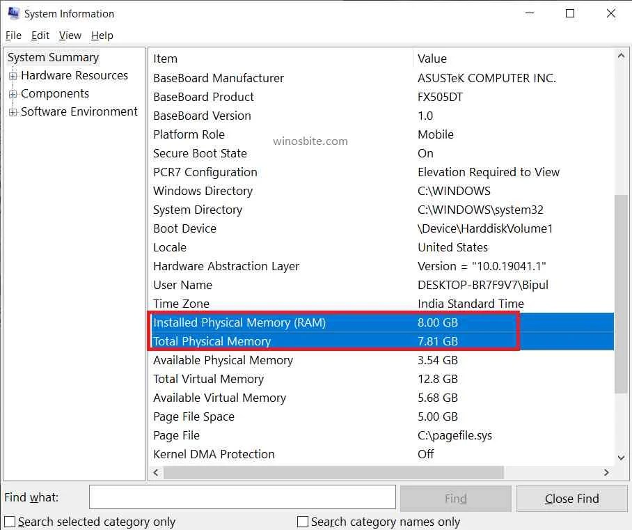Click inside the Find what field

click(x=242, y=497)
